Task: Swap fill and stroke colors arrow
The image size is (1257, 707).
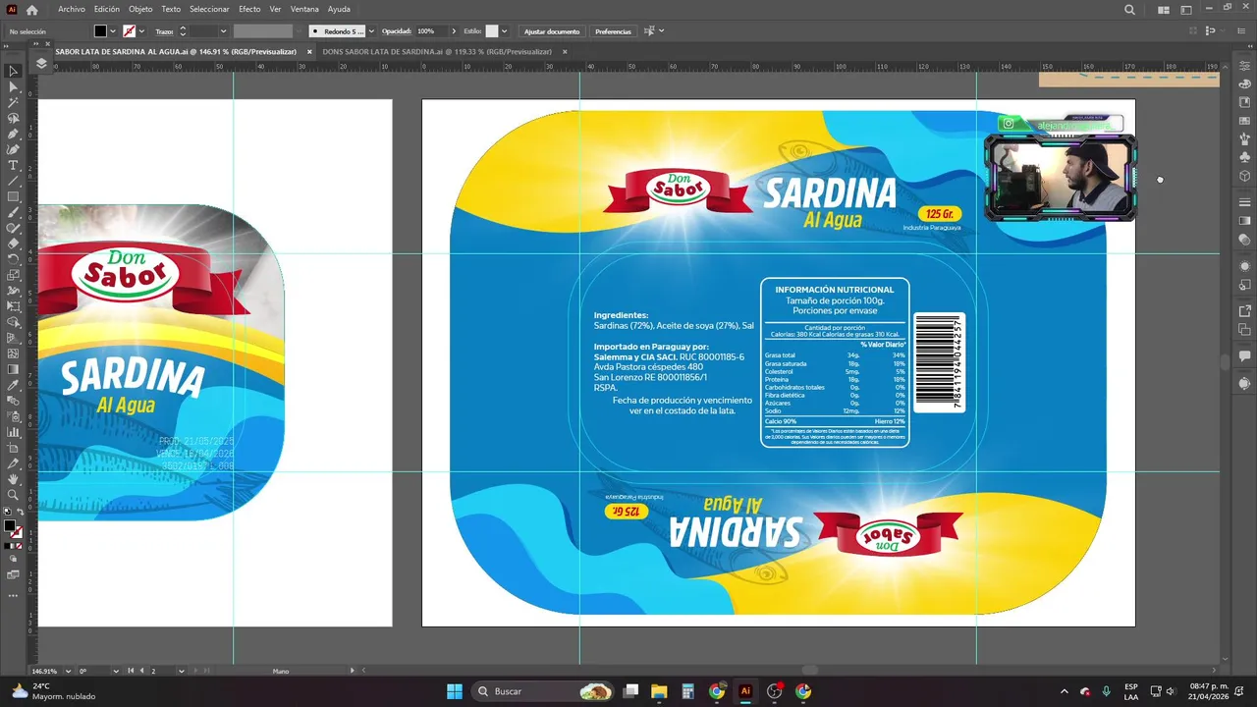Action: pos(20,513)
